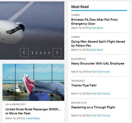The height and width of the screenshot is (123, 132).
Task: Click the next slide arrow button
Action: tap(57, 53)
